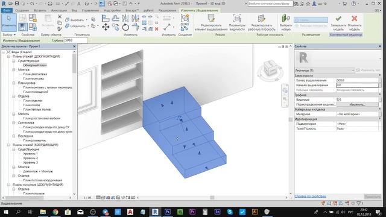Collapse the Отделка node above План отделки
Image resolution: width=386 pixels, height=217 pixels.
click(x=14, y=96)
